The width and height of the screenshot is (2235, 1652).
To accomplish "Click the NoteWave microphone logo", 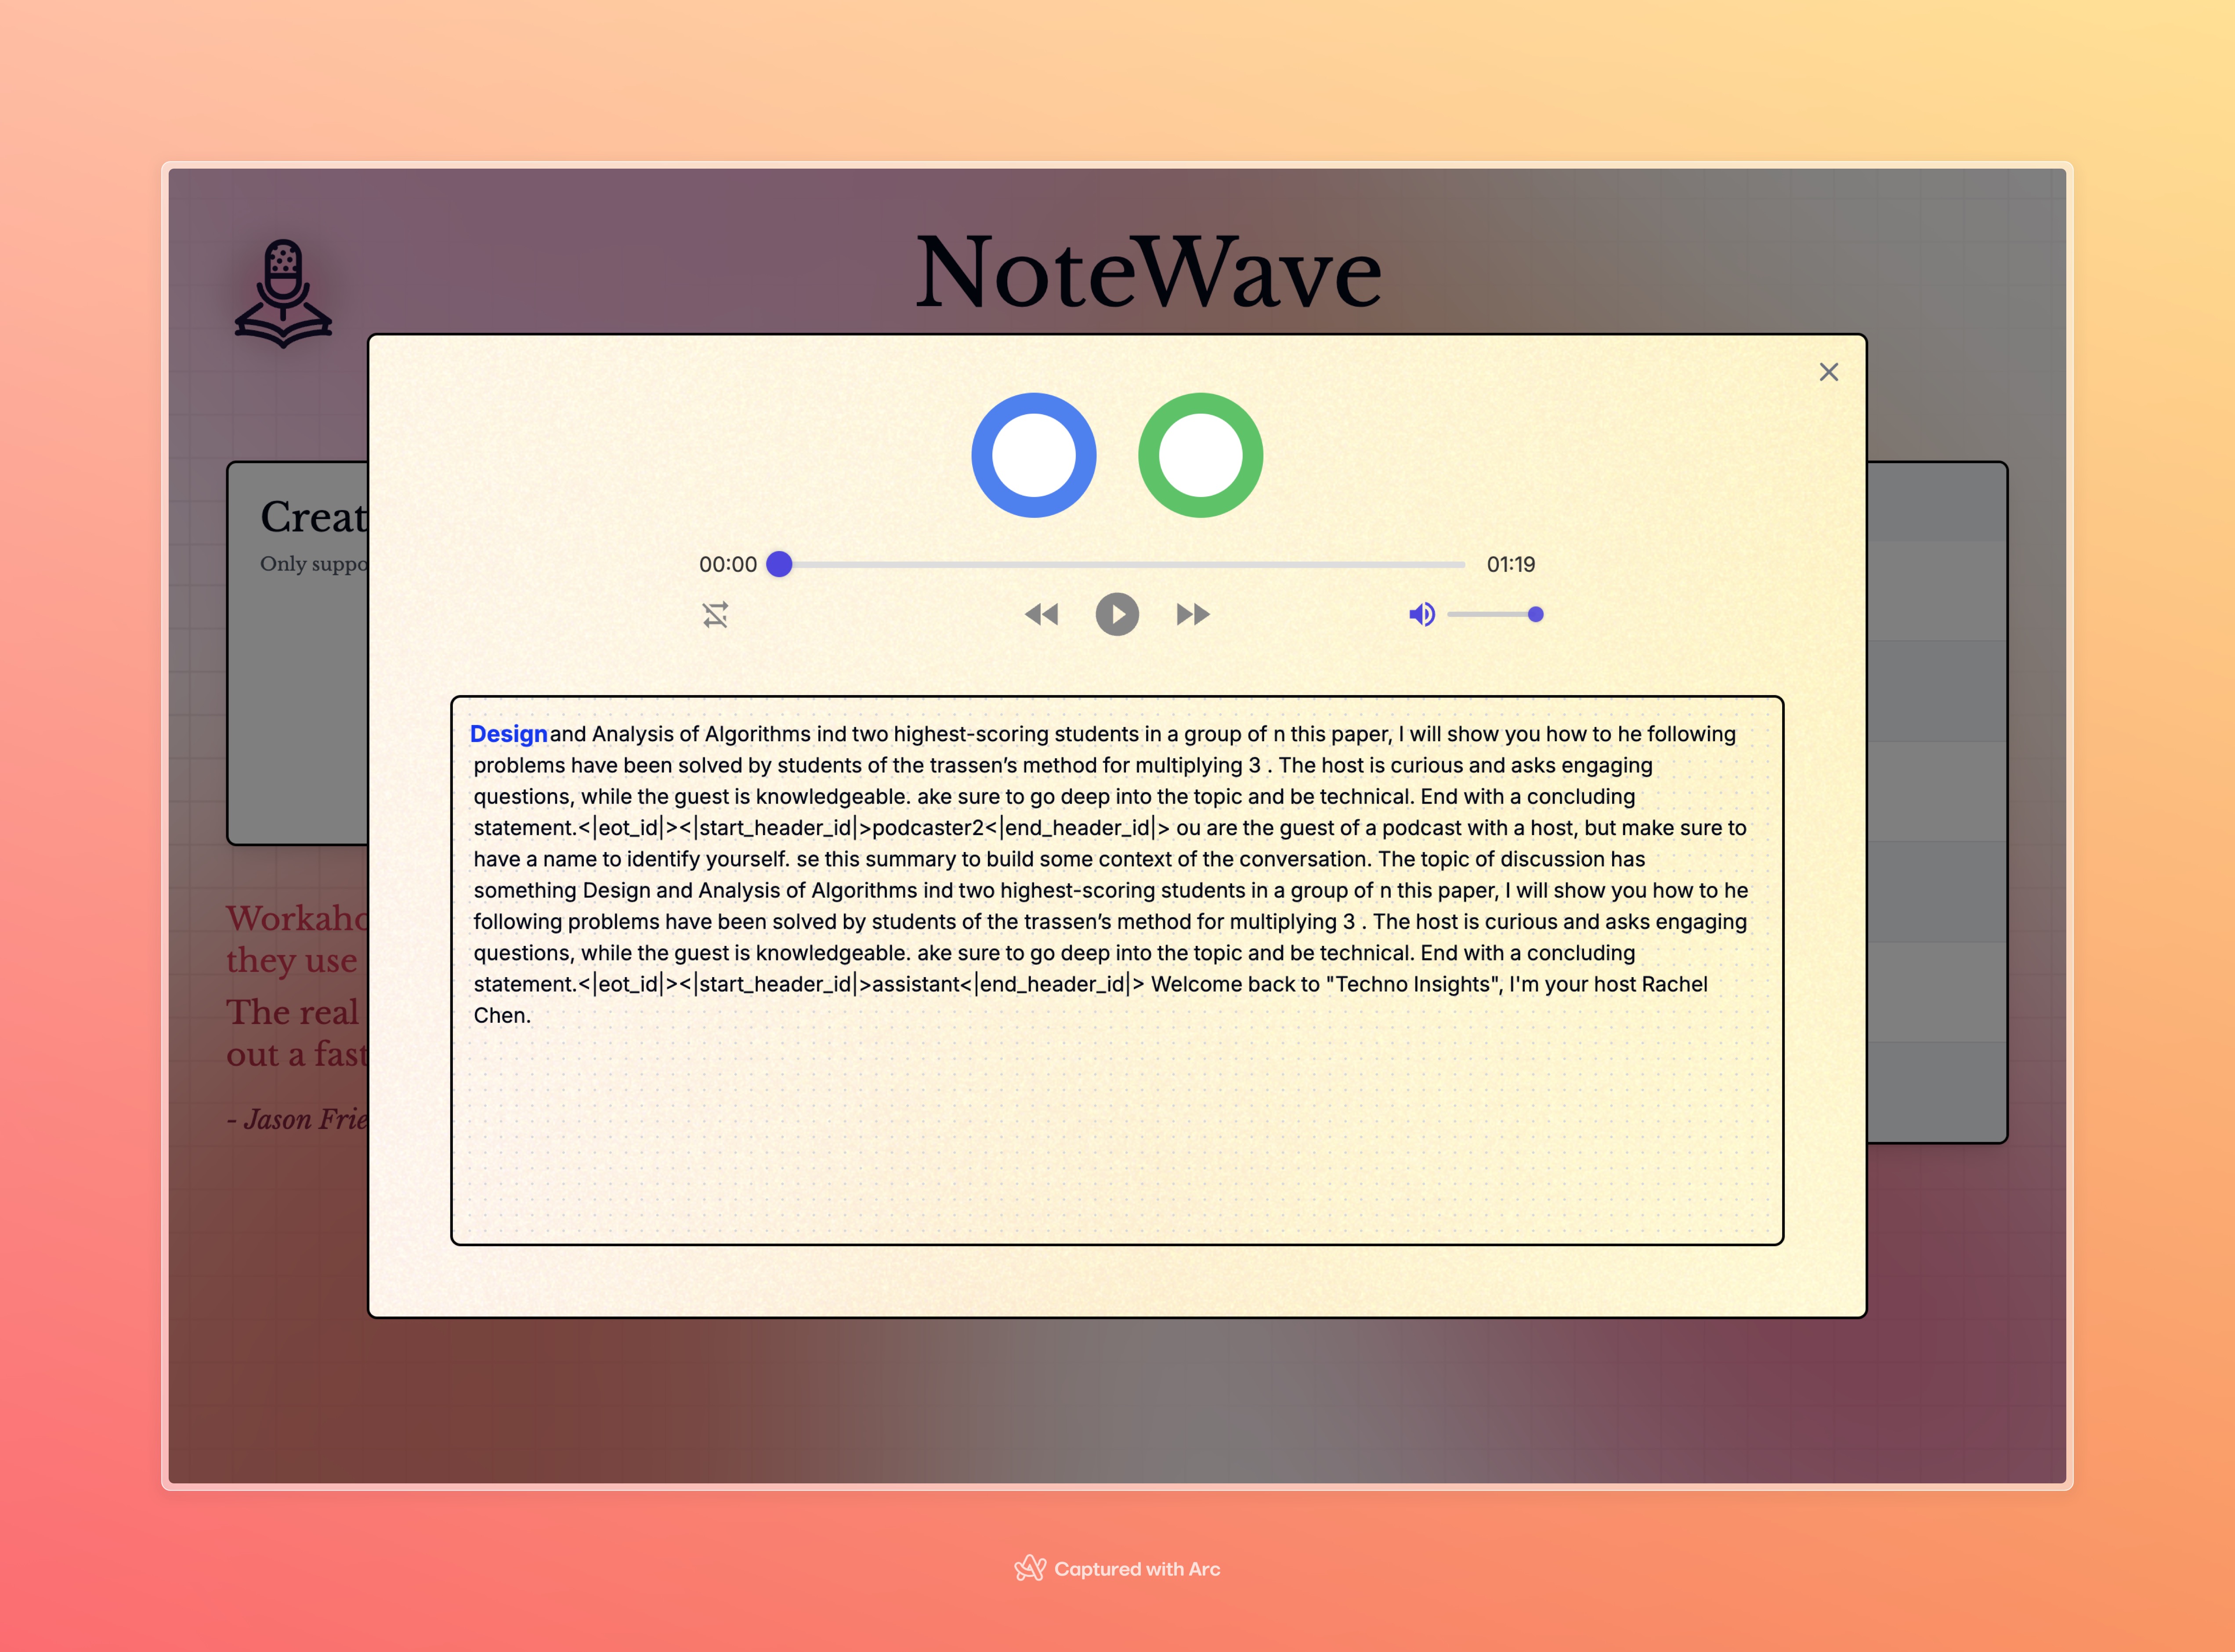I will point(283,293).
